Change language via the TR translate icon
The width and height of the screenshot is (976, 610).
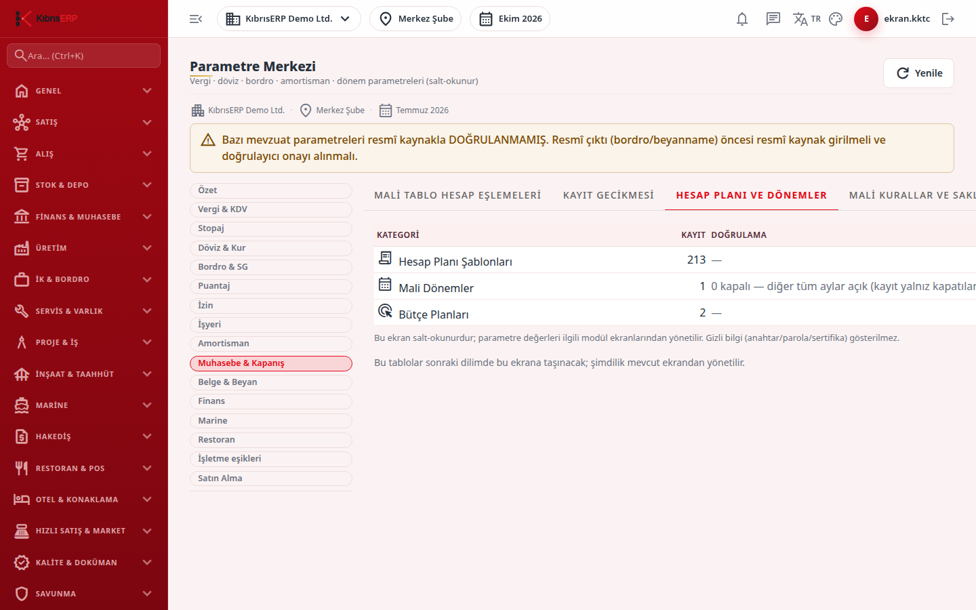(x=807, y=19)
